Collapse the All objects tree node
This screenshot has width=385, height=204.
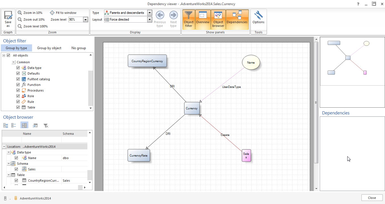pos(4,55)
